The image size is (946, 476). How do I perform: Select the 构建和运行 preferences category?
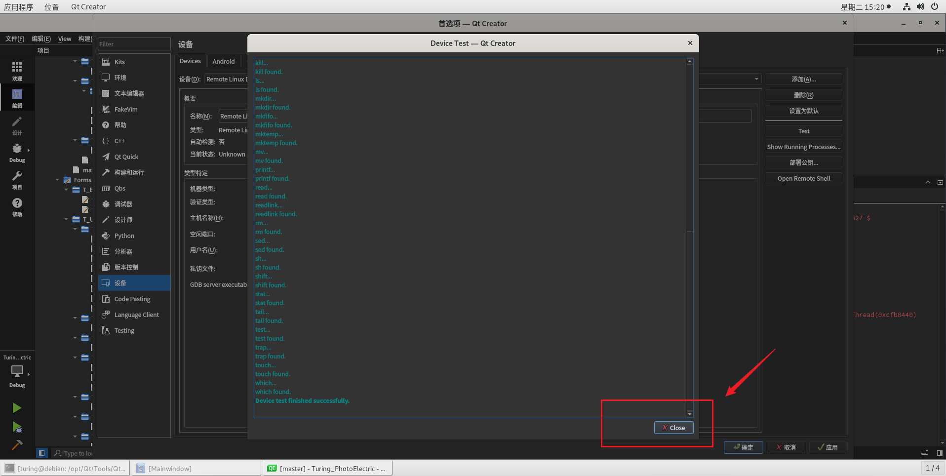click(x=134, y=172)
